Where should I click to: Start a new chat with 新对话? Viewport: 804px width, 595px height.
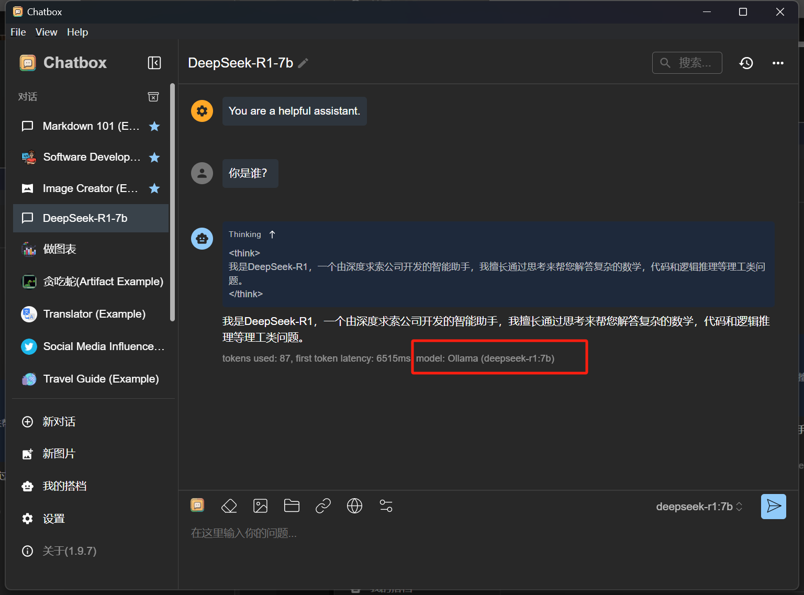coord(91,422)
